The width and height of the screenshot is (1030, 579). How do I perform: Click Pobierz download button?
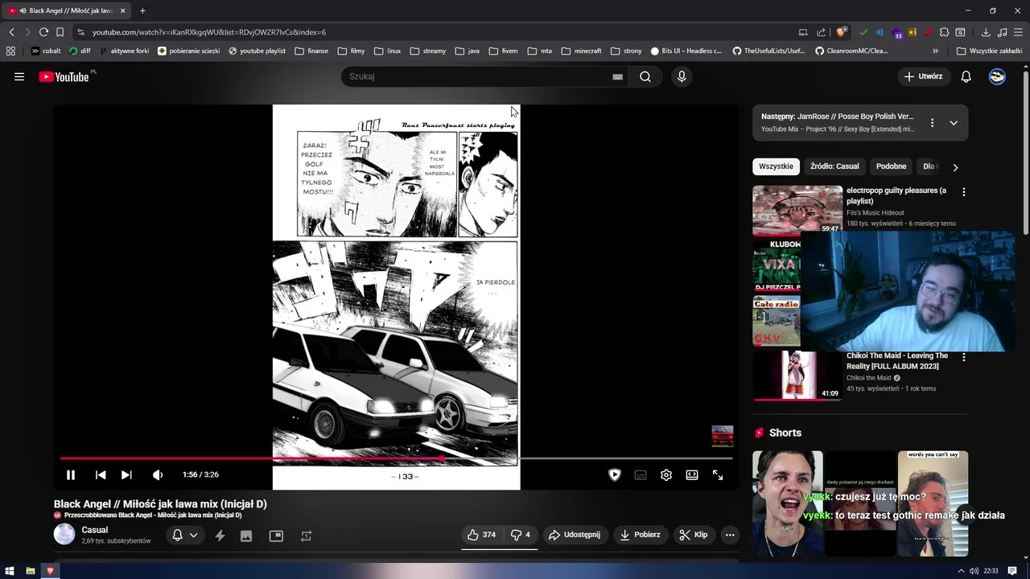(640, 535)
